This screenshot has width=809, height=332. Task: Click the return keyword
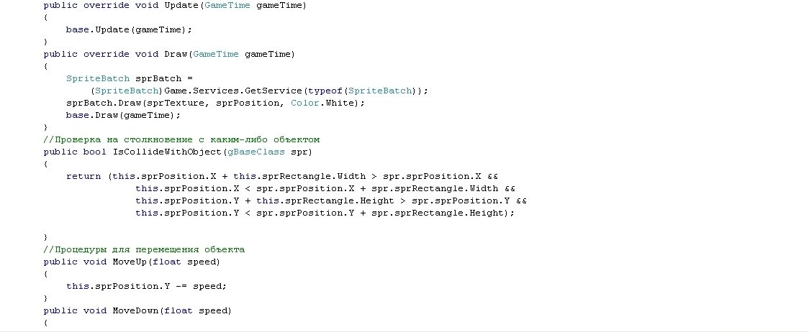83,176
